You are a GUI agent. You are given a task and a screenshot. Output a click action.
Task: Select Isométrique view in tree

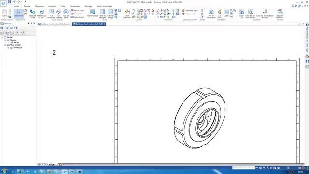tap(17, 48)
